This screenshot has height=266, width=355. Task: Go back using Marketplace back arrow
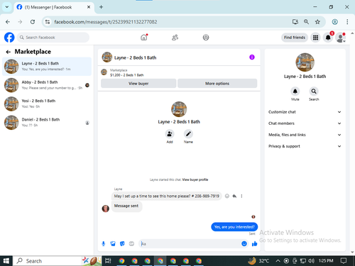[9, 52]
